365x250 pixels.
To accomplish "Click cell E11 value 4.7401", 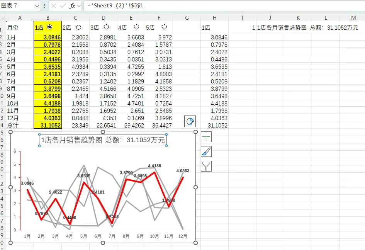I will 131,103.
